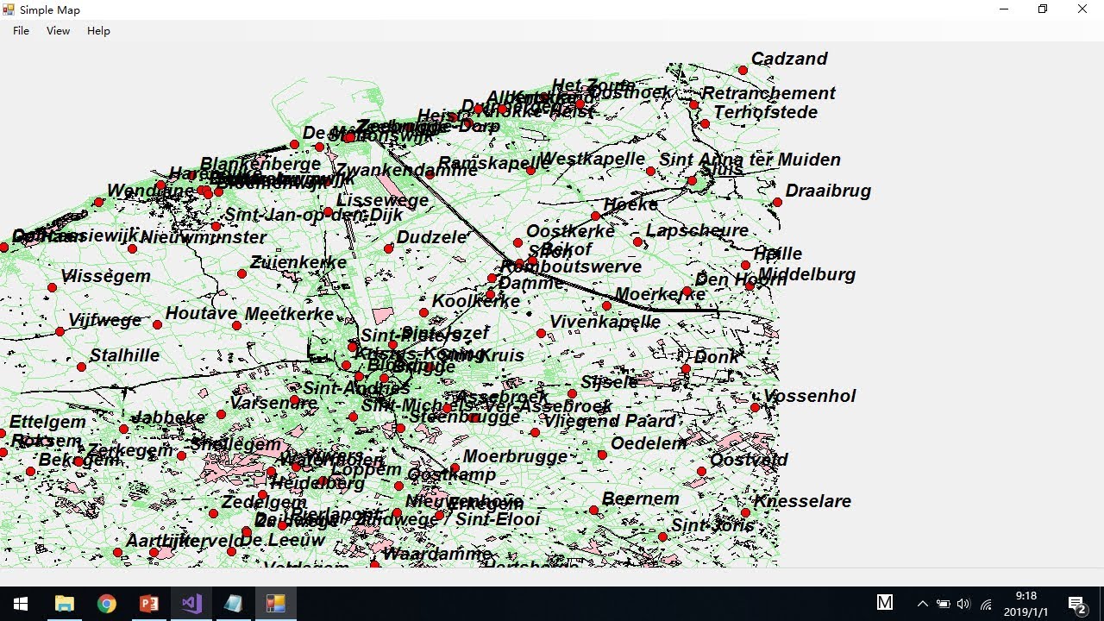Click the Zwankendamme map label
The image size is (1104, 621).
click(x=406, y=170)
